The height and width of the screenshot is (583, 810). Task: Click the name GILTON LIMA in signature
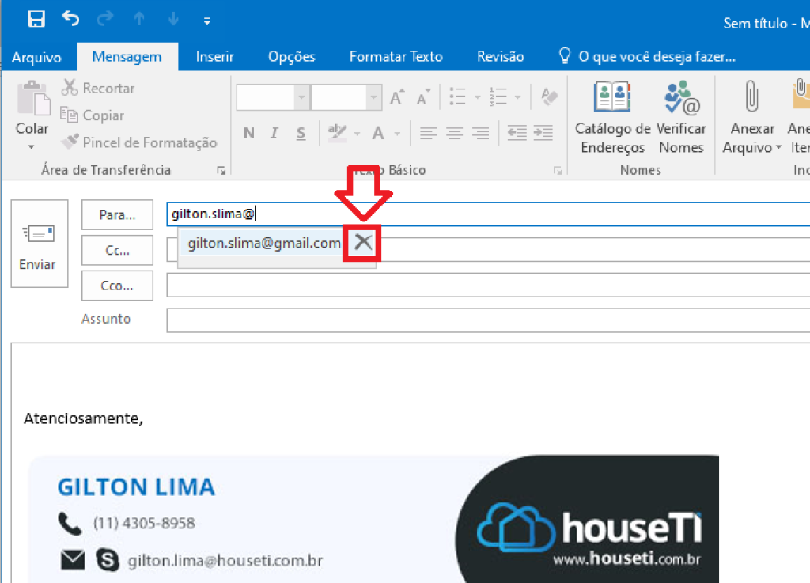click(x=136, y=487)
